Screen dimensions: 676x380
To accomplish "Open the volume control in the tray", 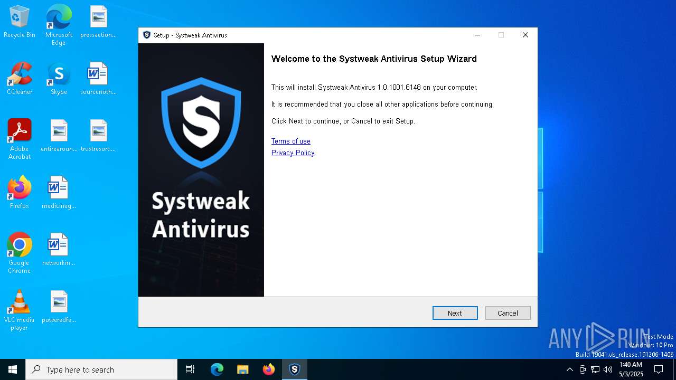I will coord(608,369).
